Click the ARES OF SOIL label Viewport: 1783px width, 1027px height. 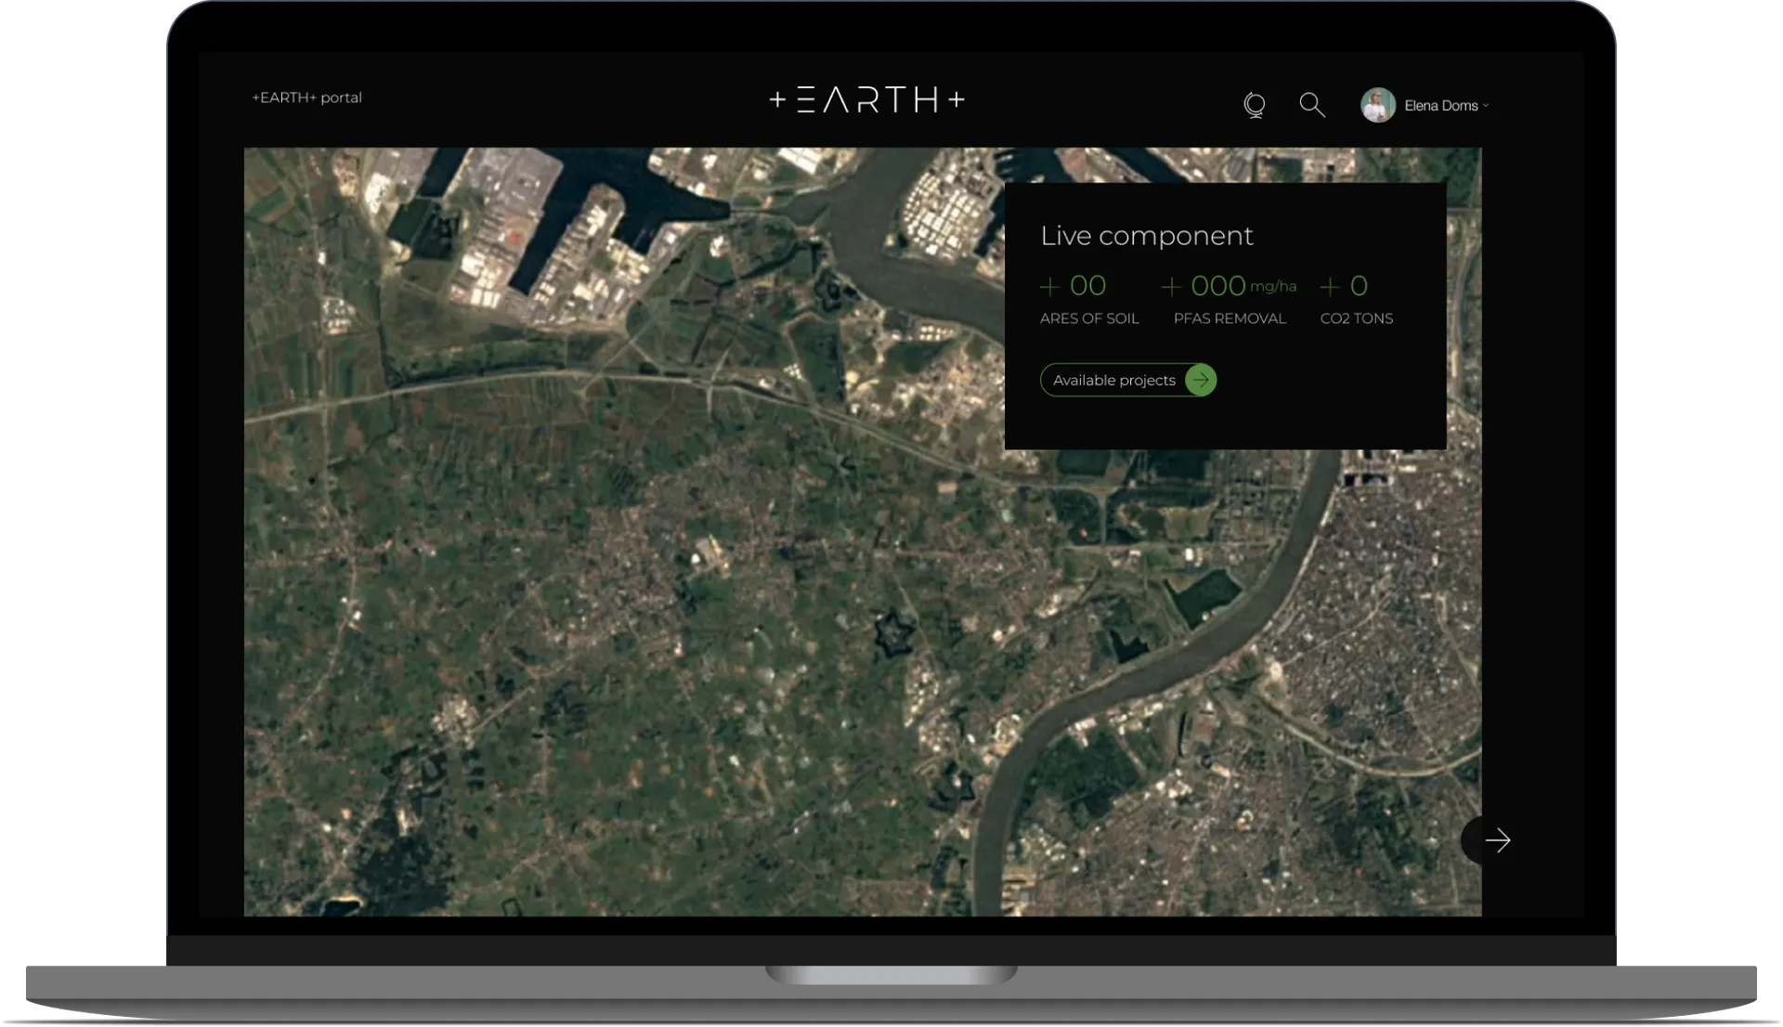pos(1089,318)
